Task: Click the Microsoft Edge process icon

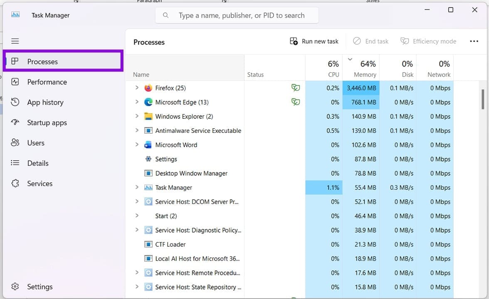Action: (148, 102)
